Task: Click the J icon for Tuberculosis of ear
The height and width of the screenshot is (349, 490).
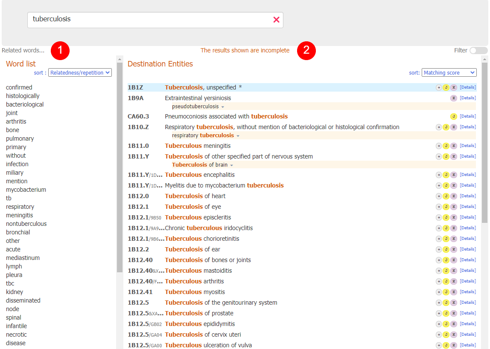Action: tap(446, 249)
